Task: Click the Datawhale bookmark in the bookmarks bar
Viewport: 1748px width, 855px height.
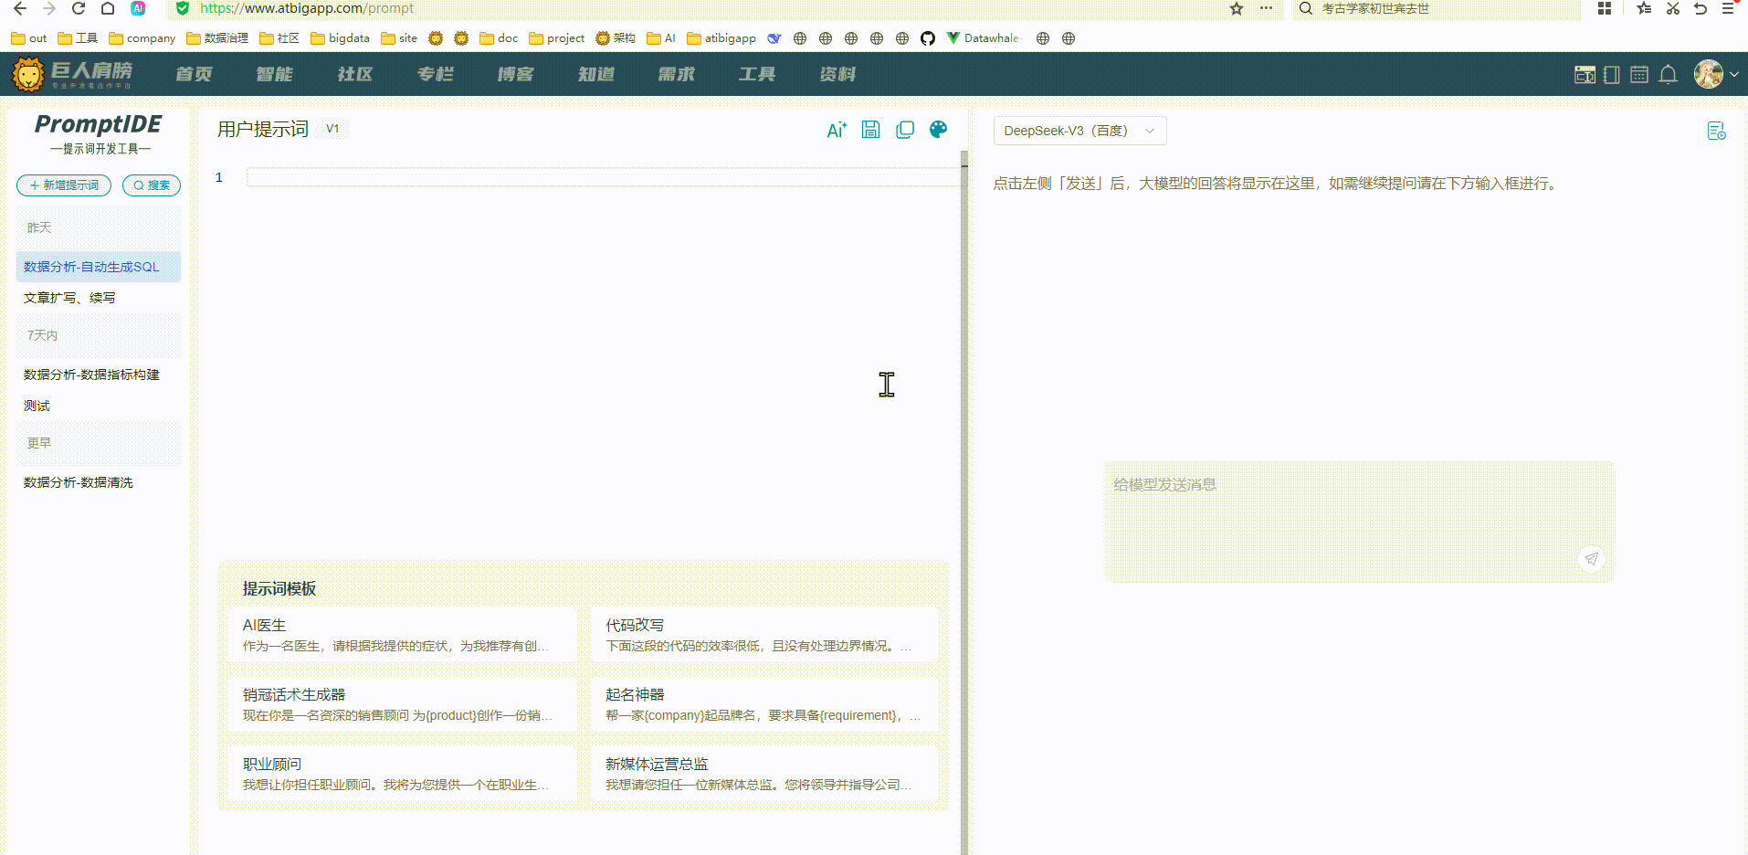Action: (984, 37)
